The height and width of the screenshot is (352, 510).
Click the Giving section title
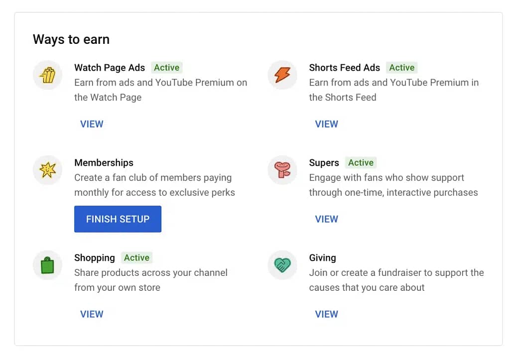coord(322,258)
